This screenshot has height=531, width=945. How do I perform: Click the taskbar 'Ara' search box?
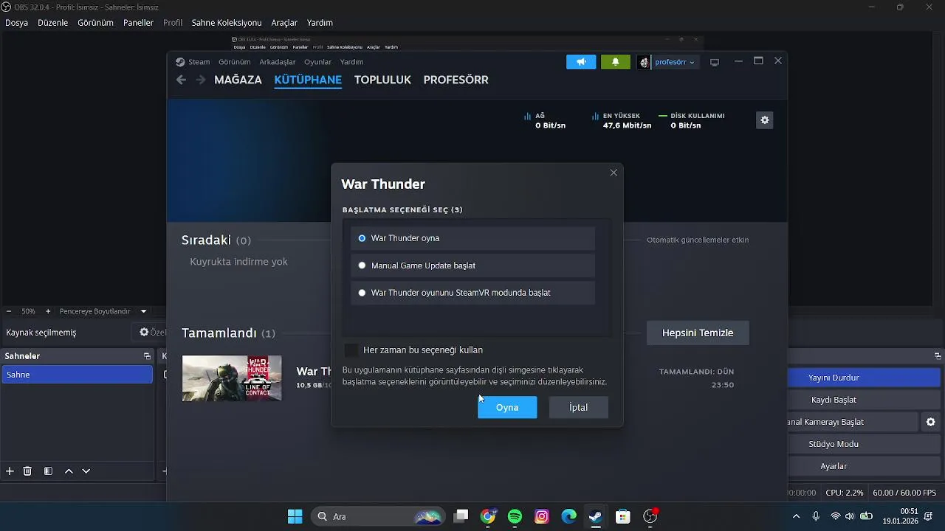pos(378,516)
